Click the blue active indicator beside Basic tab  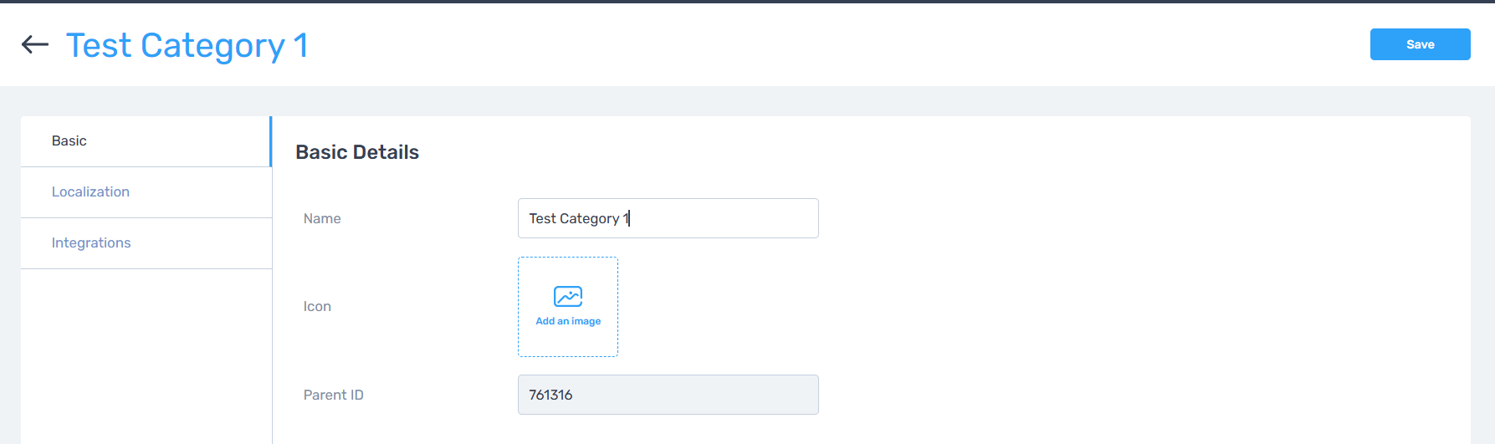(x=271, y=141)
